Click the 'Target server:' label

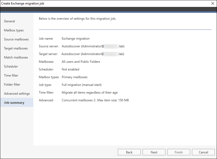(48, 54)
